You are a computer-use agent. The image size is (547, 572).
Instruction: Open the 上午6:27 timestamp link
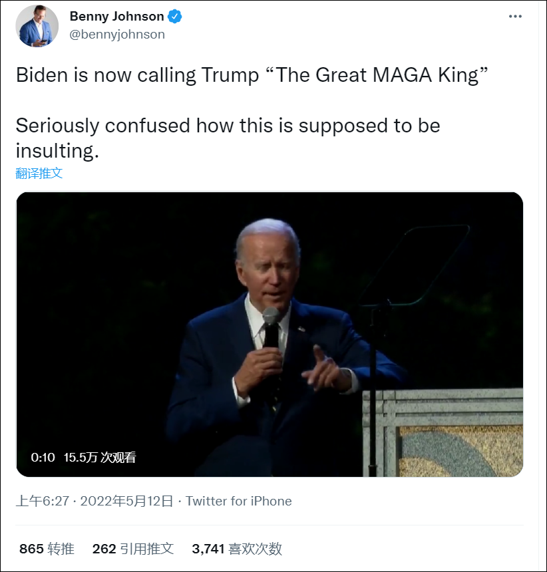(x=43, y=501)
